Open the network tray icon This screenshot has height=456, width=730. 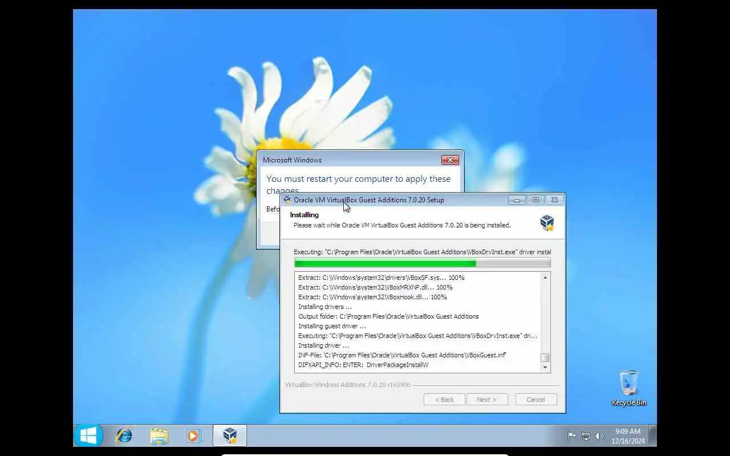pos(586,436)
